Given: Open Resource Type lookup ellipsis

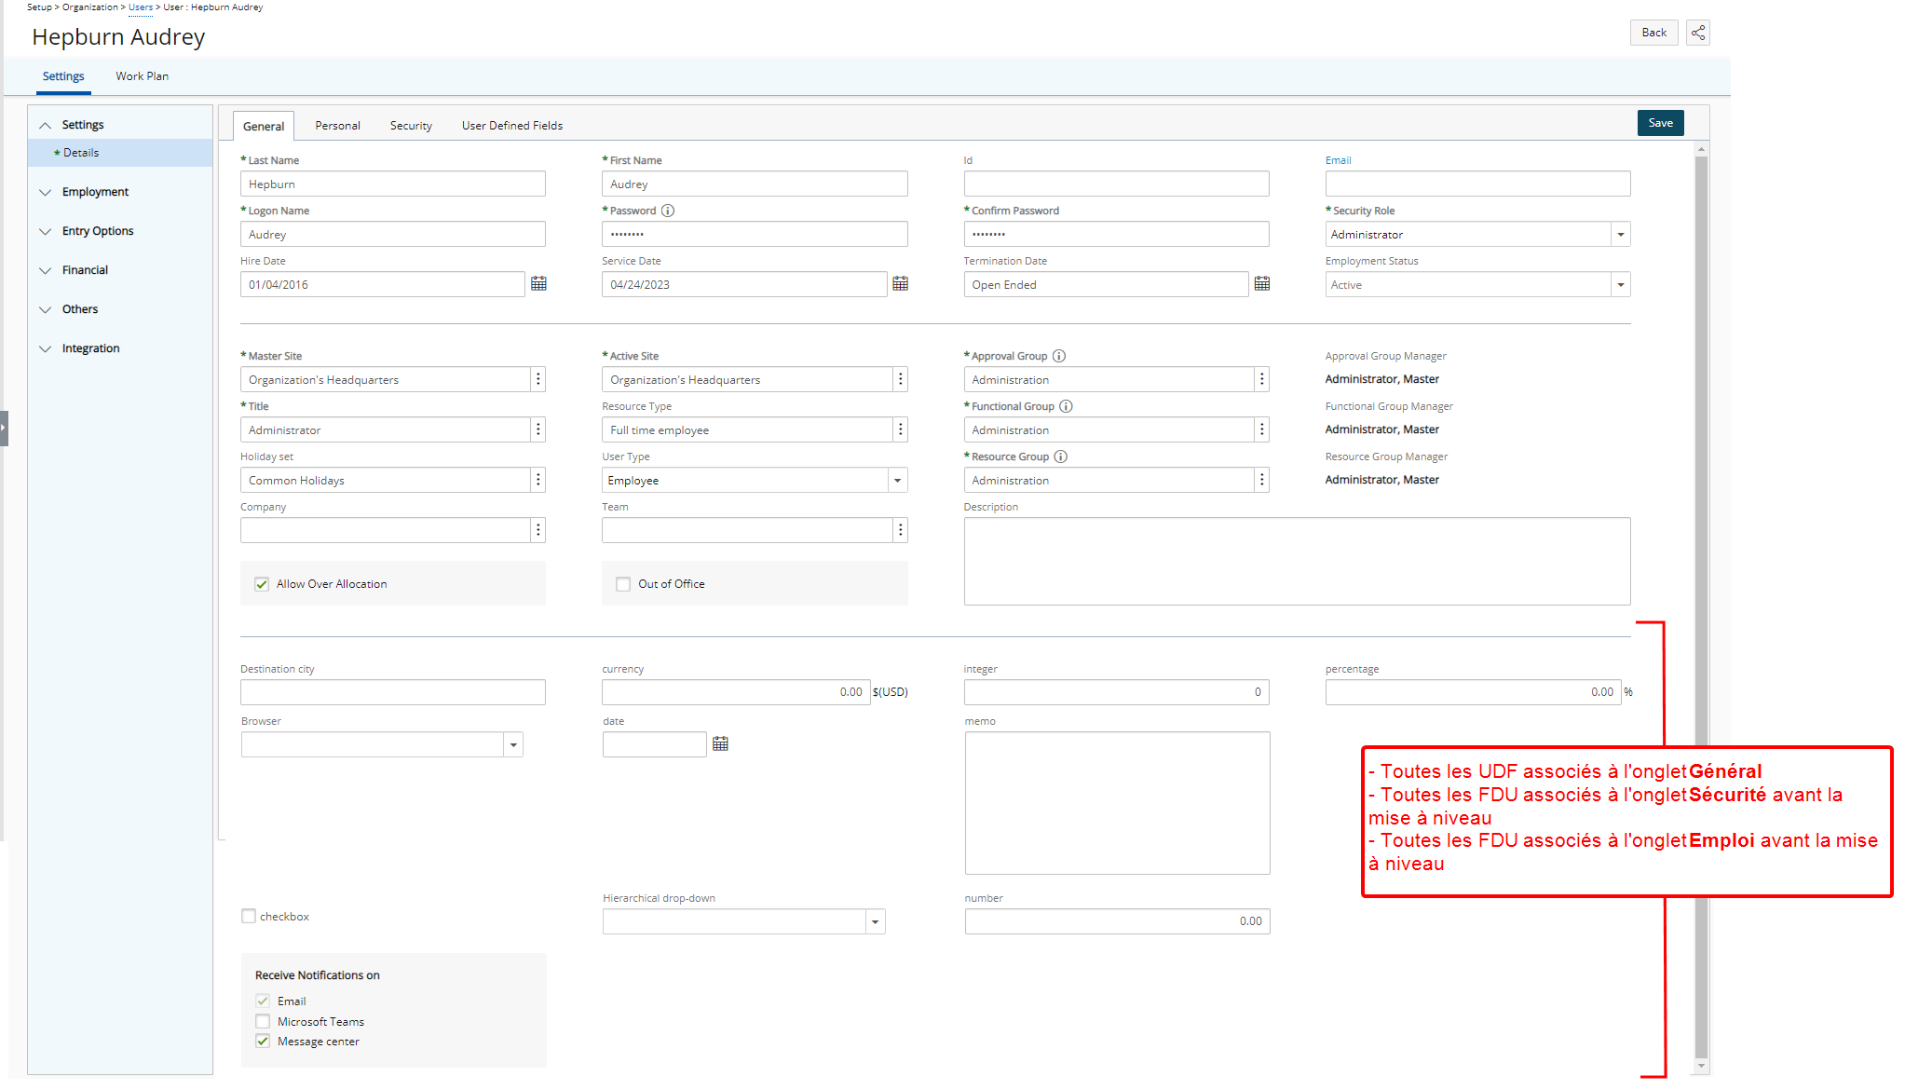Looking at the screenshot, I should 900,429.
